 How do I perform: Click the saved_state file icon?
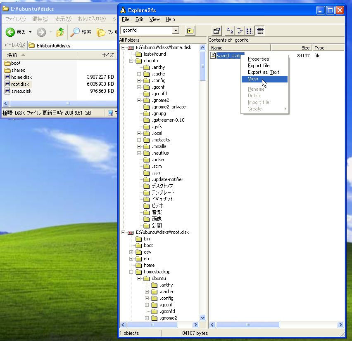(x=213, y=56)
